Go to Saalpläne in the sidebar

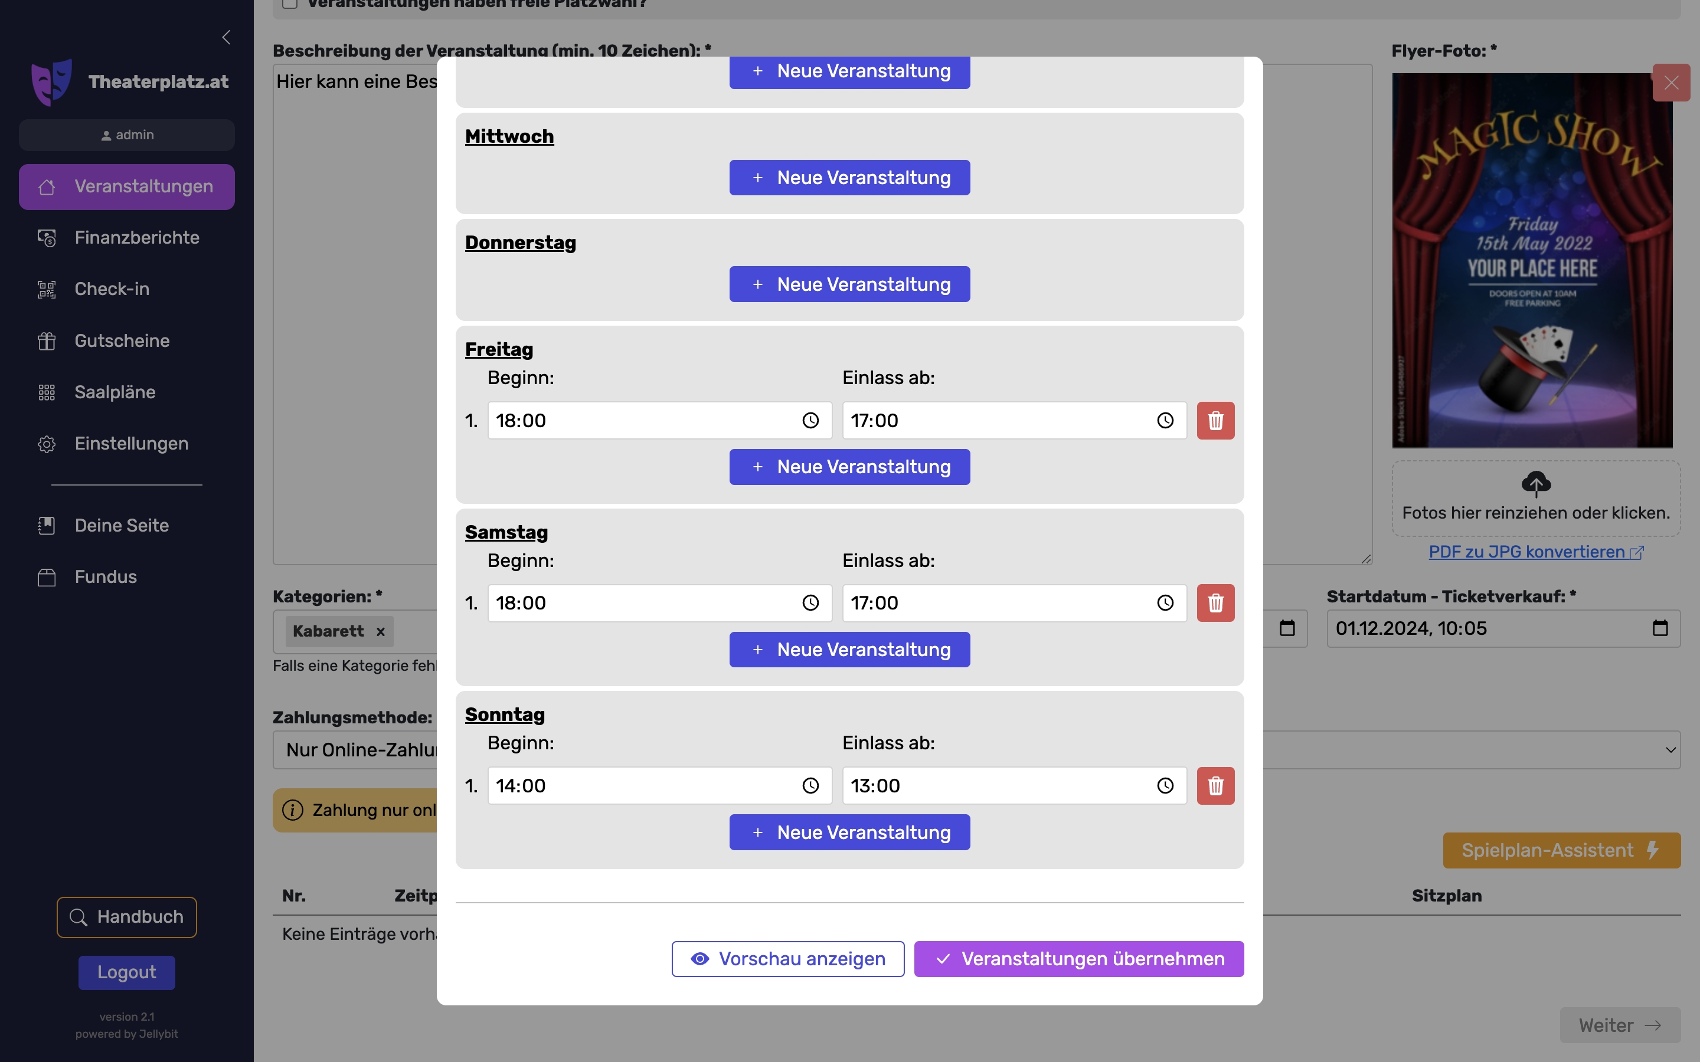pos(115,392)
